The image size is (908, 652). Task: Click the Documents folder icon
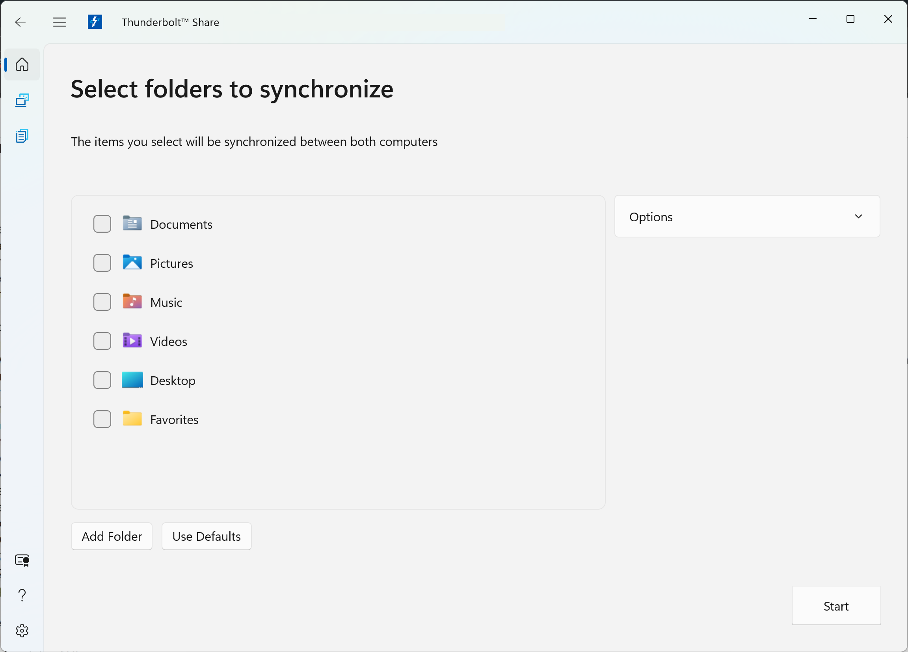tap(132, 223)
